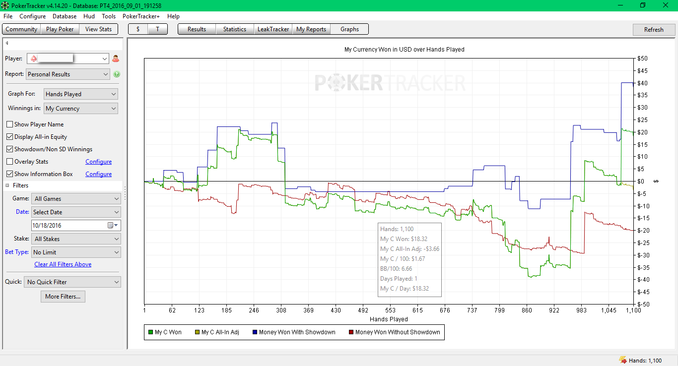Screen dimensions: 678x366
Task: Open the calendar picker icon in date field
Action: 113,225
